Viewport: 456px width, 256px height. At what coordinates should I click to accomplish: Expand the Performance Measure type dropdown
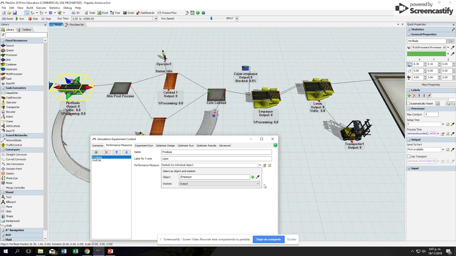tap(259, 165)
